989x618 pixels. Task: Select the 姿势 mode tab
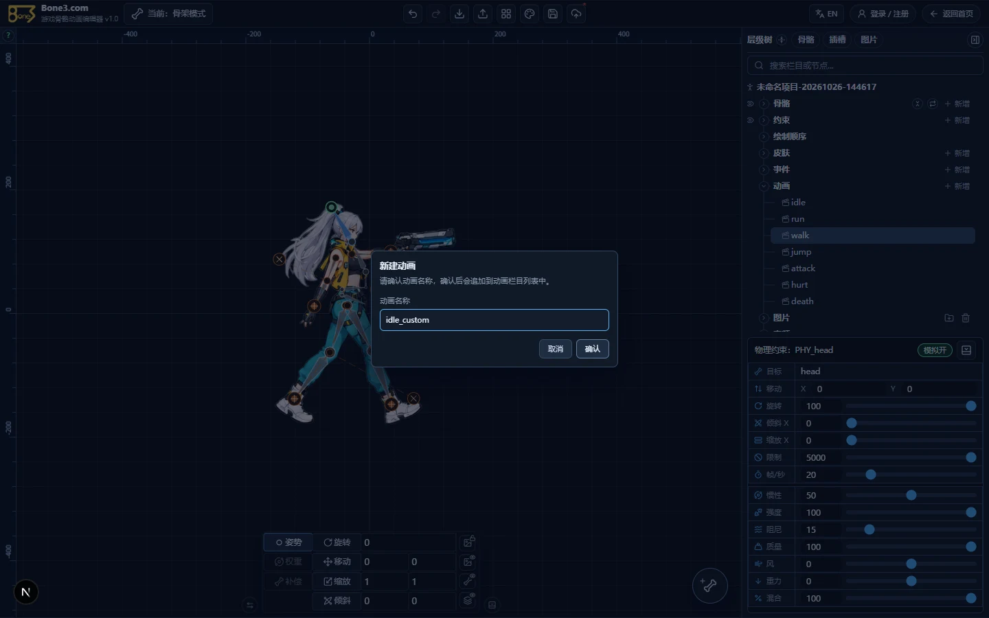(288, 542)
